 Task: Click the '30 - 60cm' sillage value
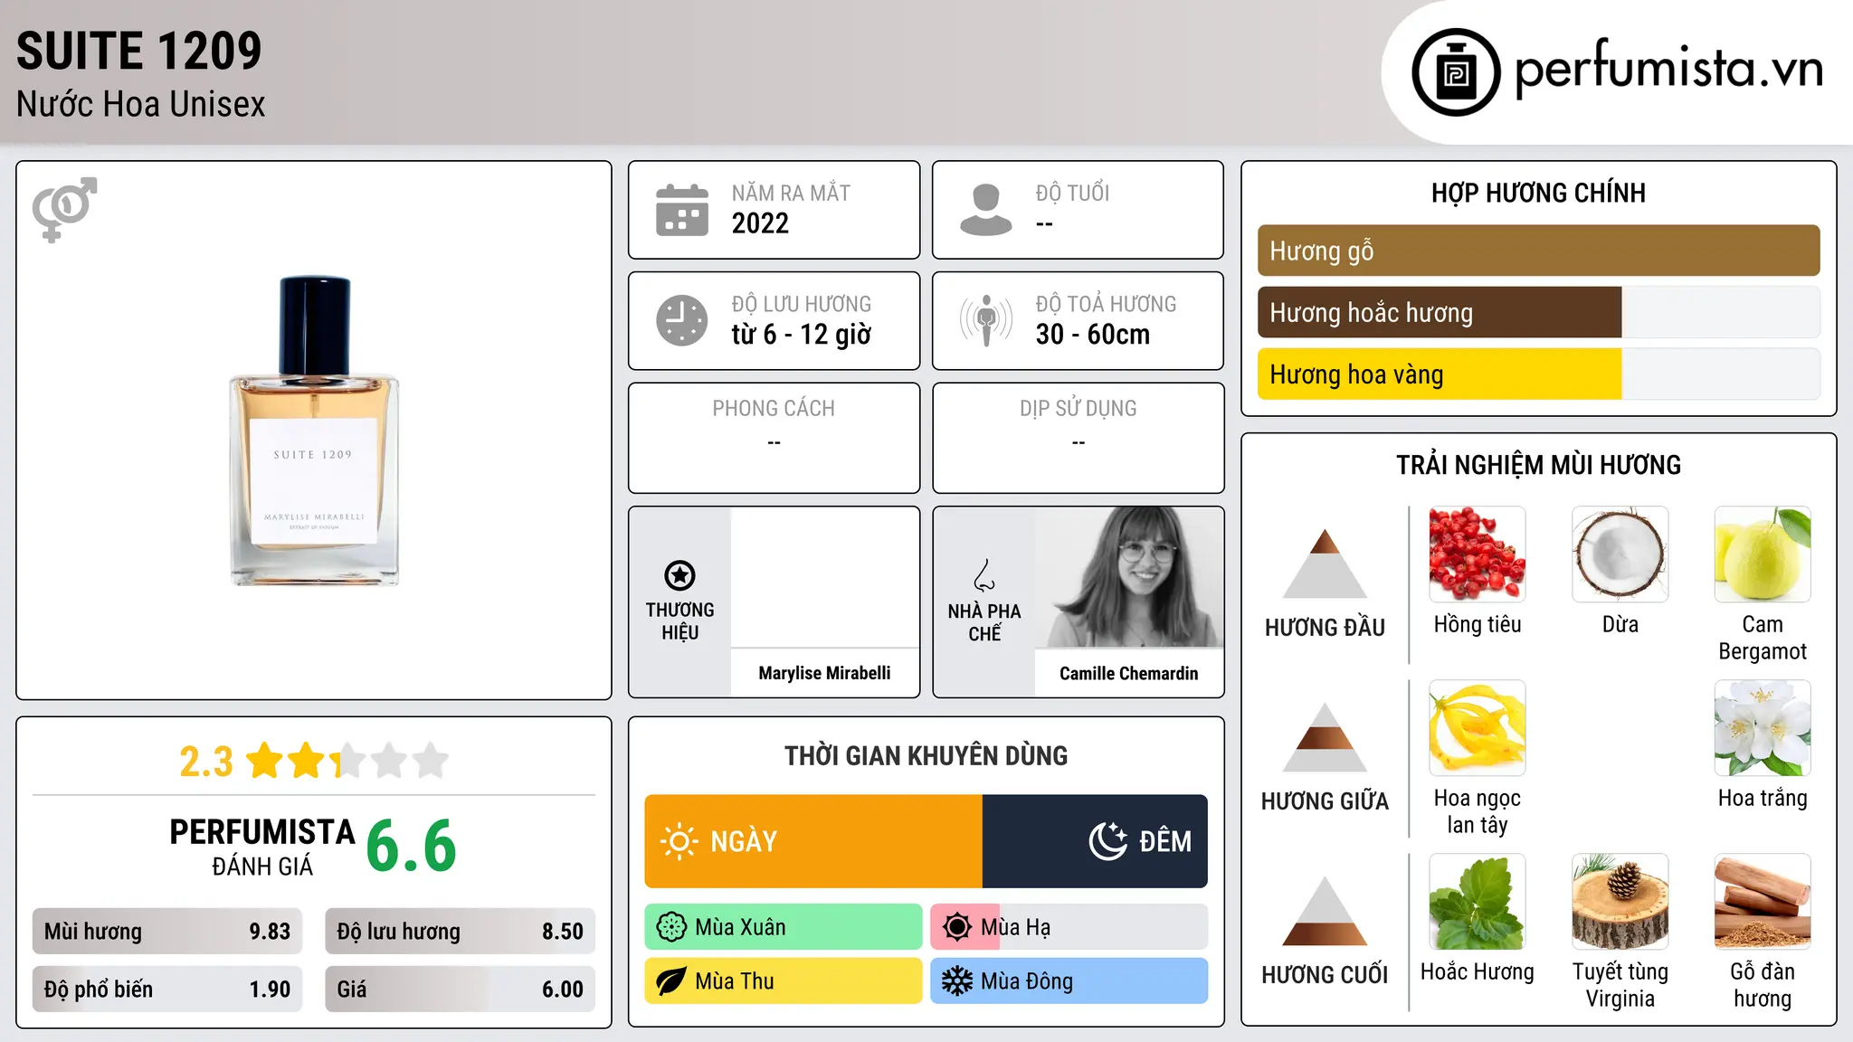coord(1093,335)
